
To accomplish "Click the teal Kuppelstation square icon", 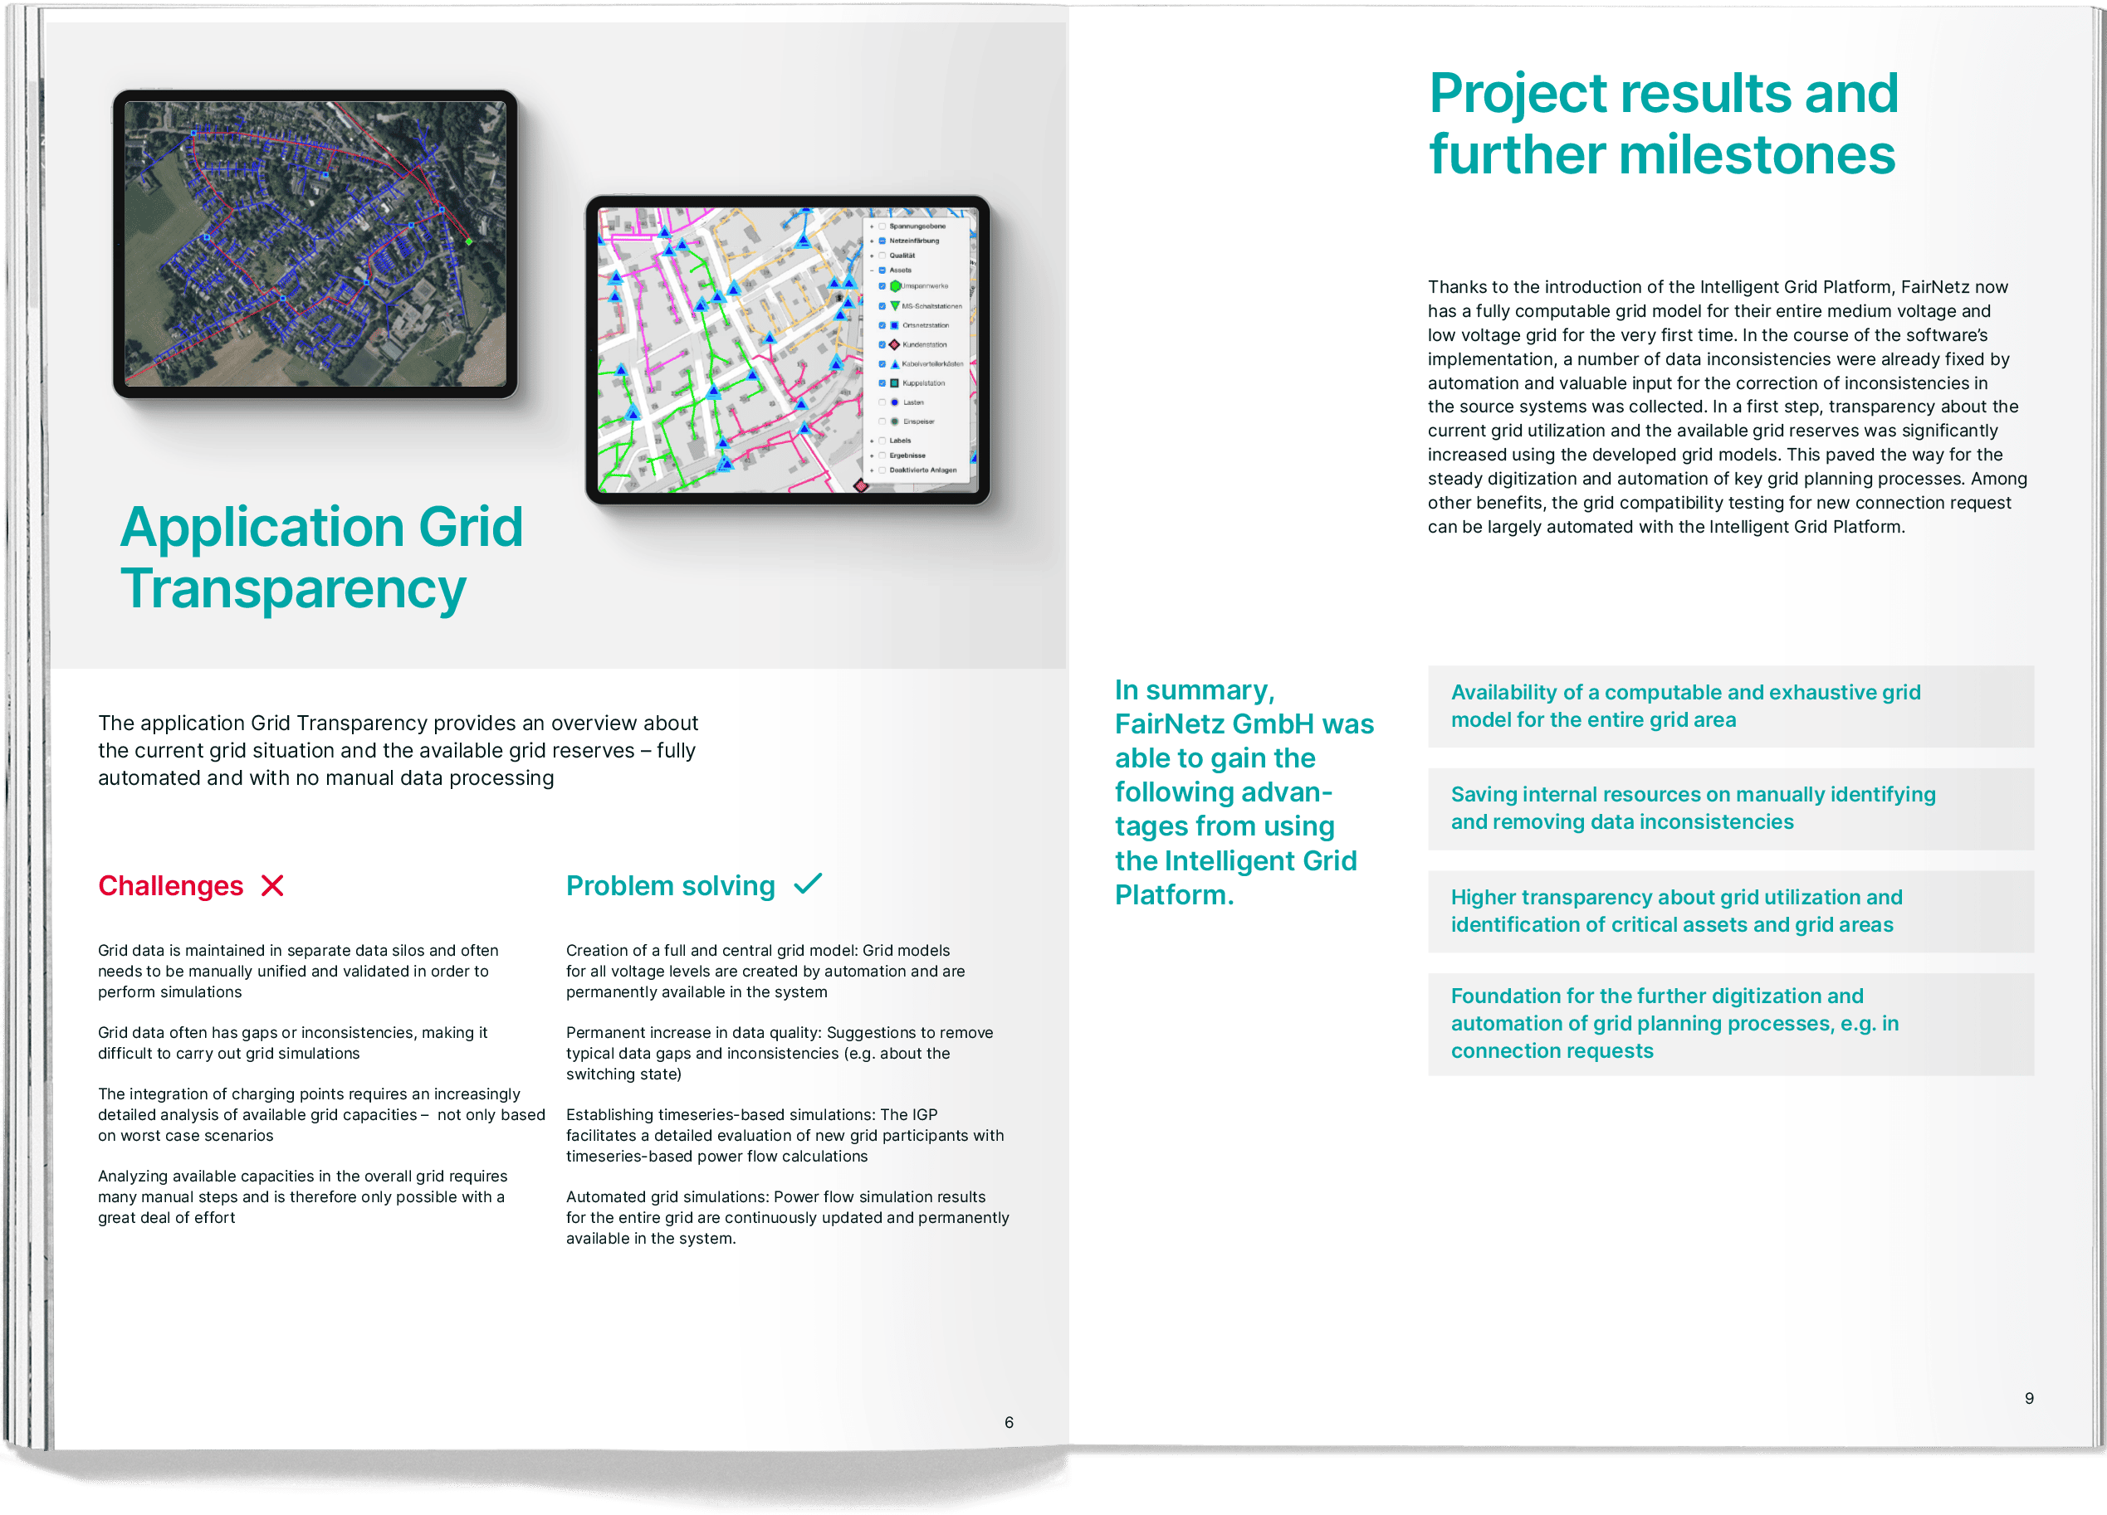I will pyautogui.click(x=895, y=382).
